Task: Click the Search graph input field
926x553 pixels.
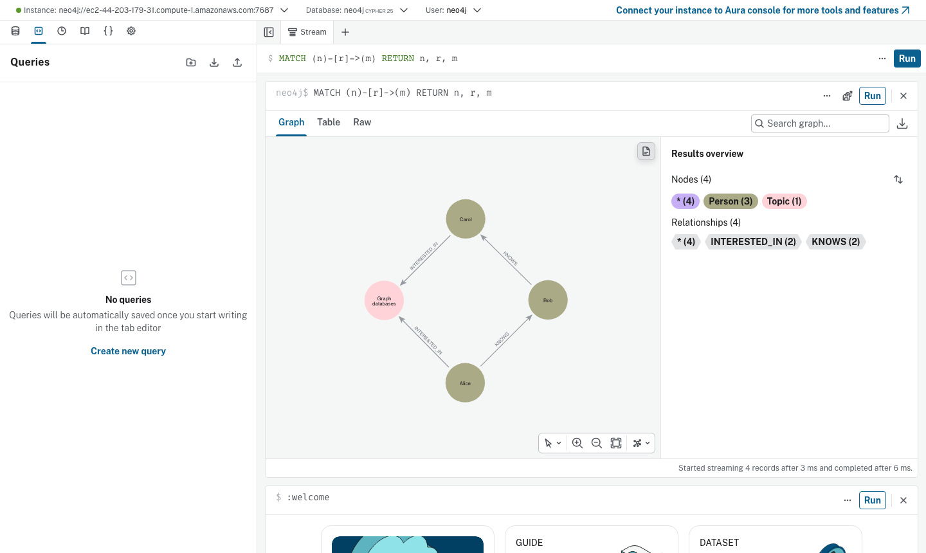Action: coord(820,123)
